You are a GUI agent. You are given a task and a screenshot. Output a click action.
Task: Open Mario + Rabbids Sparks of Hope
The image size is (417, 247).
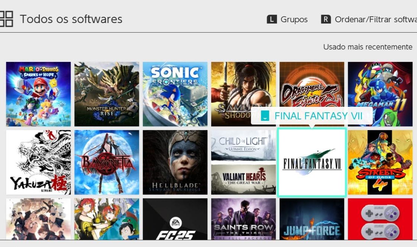pos(38,94)
